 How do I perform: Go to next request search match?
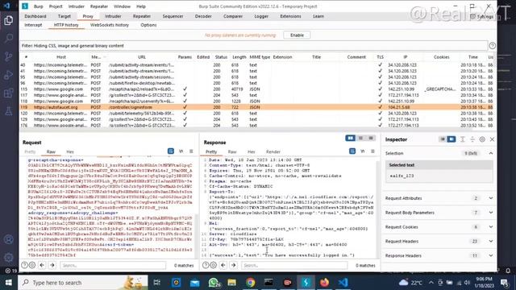(52, 265)
